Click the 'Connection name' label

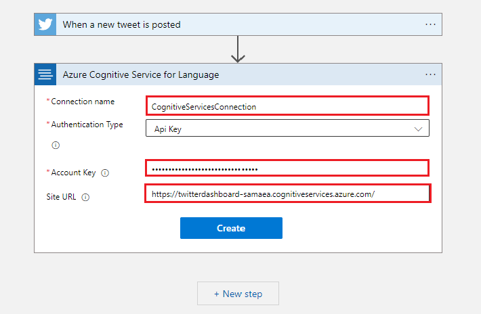(x=83, y=102)
